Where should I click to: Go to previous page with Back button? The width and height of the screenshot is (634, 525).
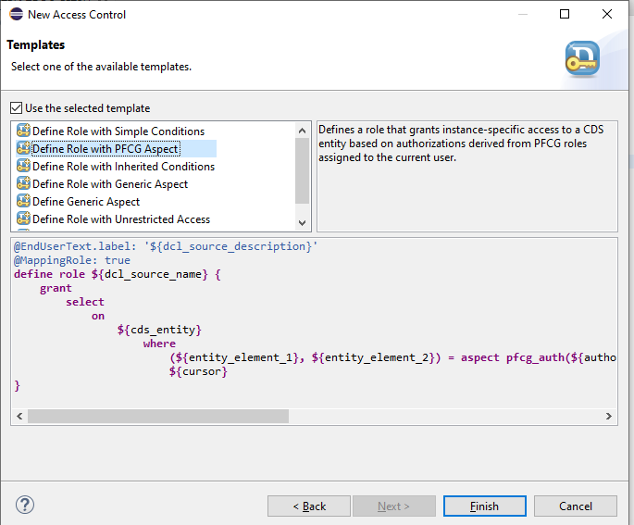tap(309, 506)
